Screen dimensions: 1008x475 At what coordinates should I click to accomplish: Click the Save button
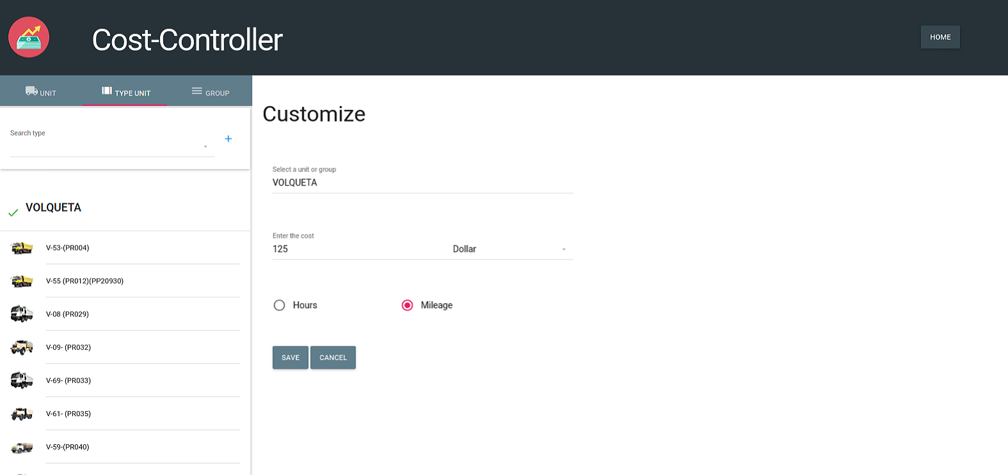(x=291, y=357)
